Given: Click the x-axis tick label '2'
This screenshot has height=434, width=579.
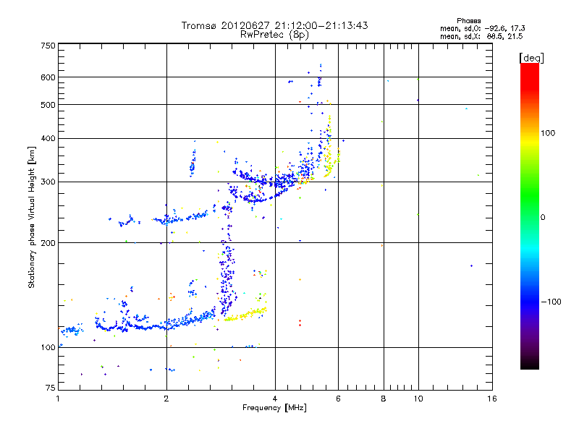Looking at the screenshot, I should [x=166, y=399].
